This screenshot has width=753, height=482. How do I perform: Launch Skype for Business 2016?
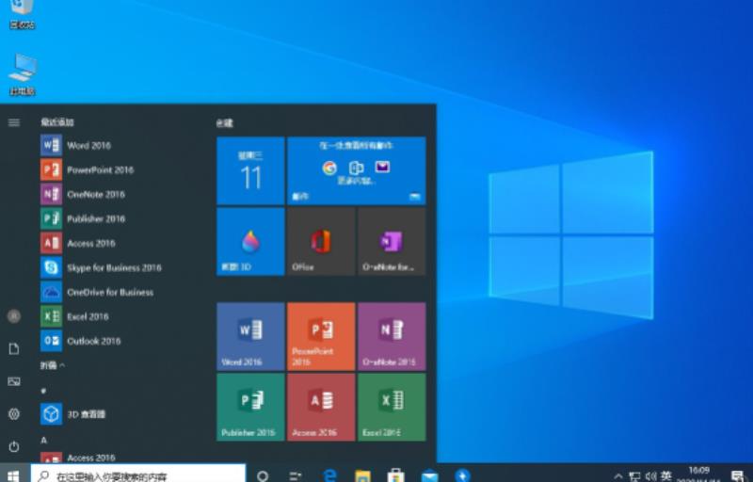coord(110,267)
